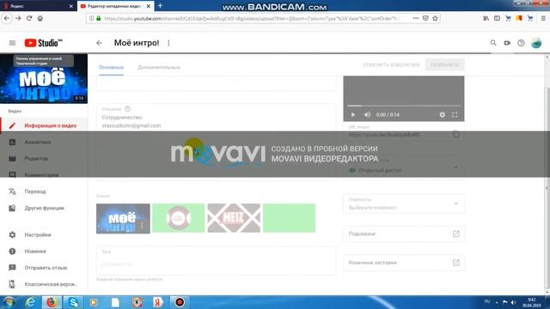This screenshot has width=550, height=309.
Task: Open the Выберите плейлист dropdown
Action: pos(404,203)
